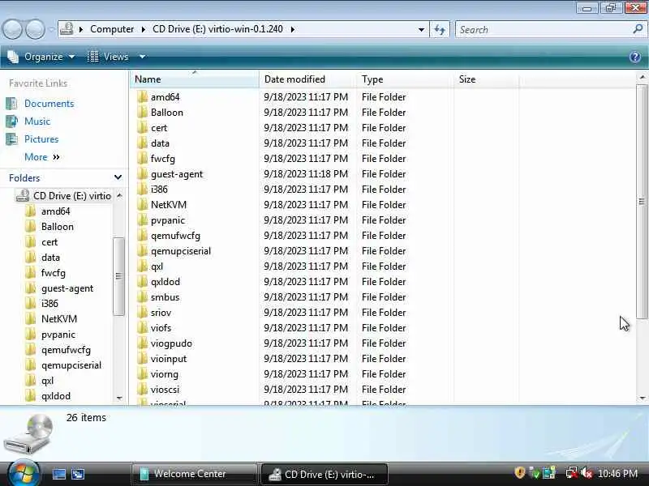Open the Views dropdown arrow
Viewport: 649px width, 486px height.
click(142, 57)
